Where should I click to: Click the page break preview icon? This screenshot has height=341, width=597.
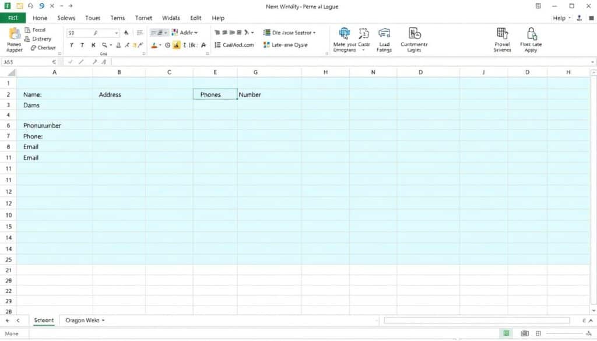pos(538,333)
